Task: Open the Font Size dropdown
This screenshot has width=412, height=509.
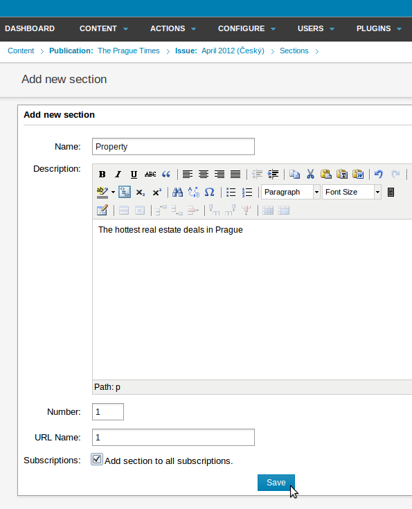Action: pyautogui.click(x=352, y=193)
